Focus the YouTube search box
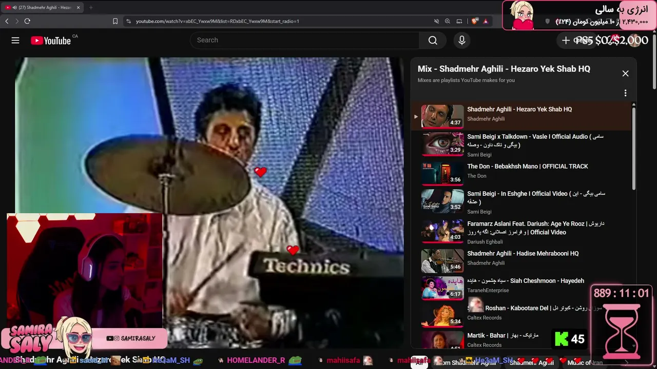This screenshot has height=369, width=657. click(x=305, y=40)
